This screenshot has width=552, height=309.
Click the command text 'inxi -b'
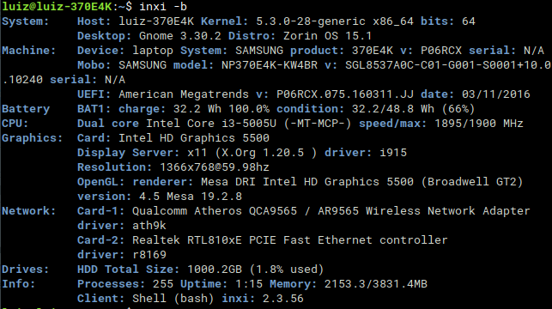pos(163,6)
